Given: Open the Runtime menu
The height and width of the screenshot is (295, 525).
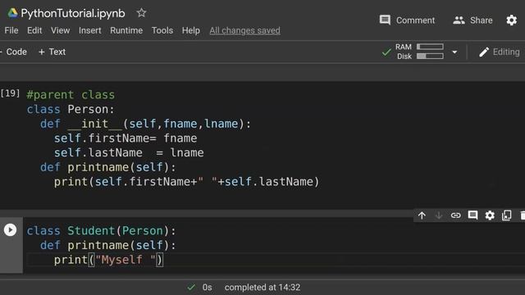Looking at the screenshot, I should click(126, 30).
